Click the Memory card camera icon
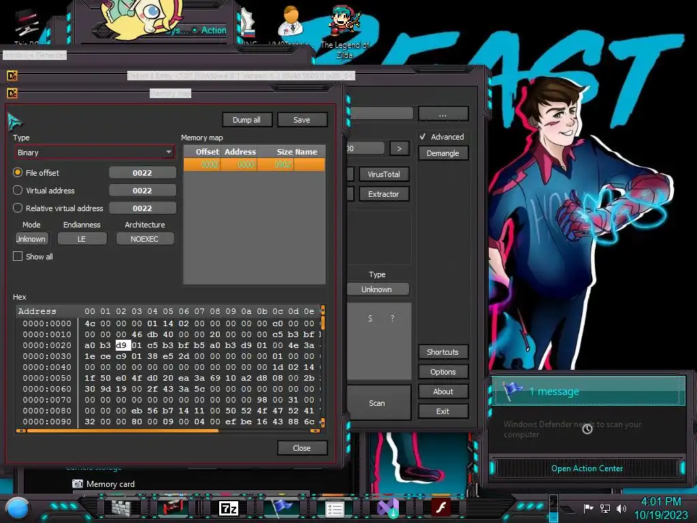This screenshot has height=523, width=697. tap(78, 484)
